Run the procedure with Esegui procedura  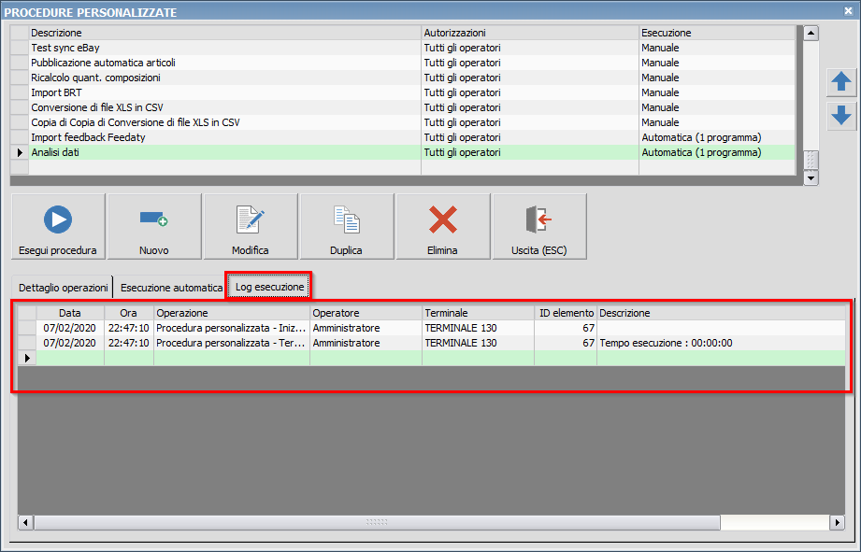pos(58,226)
